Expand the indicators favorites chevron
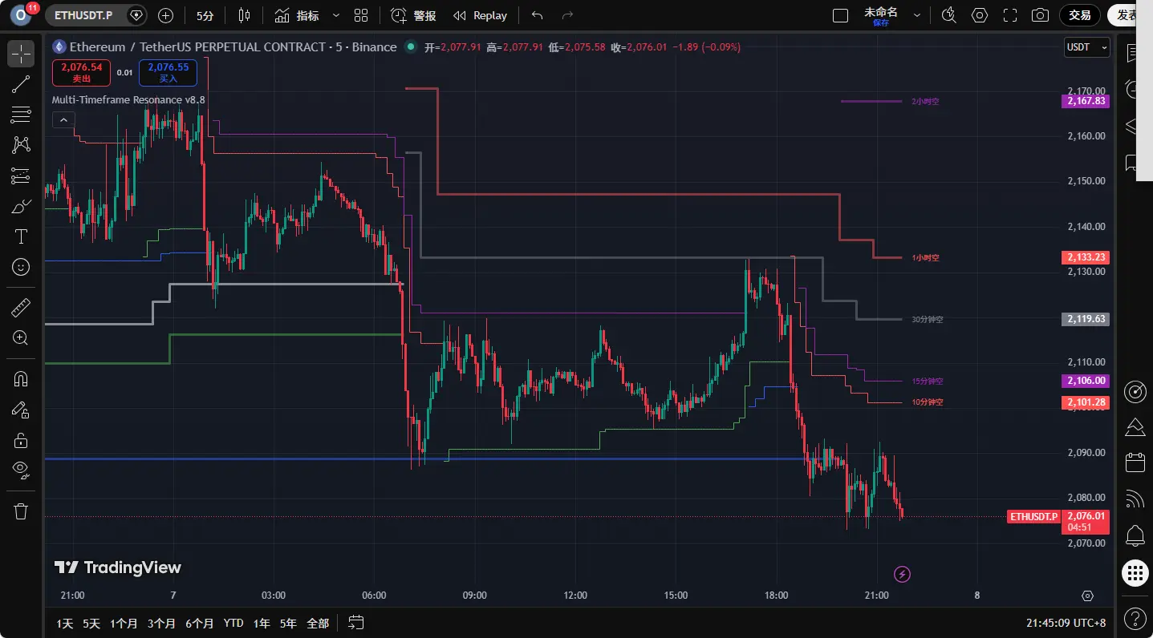Image resolution: width=1153 pixels, height=638 pixels. pos(335,15)
